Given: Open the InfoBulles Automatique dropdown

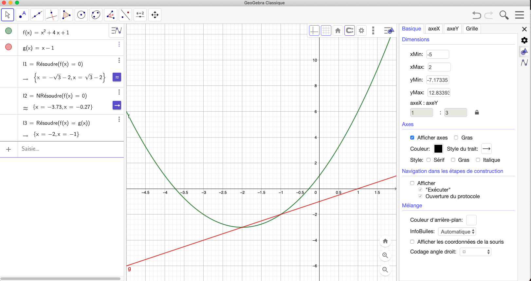Looking at the screenshot, I should tap(457, 232).
